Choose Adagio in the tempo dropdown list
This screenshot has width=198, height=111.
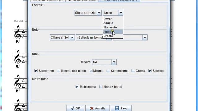tap(113, 23)
